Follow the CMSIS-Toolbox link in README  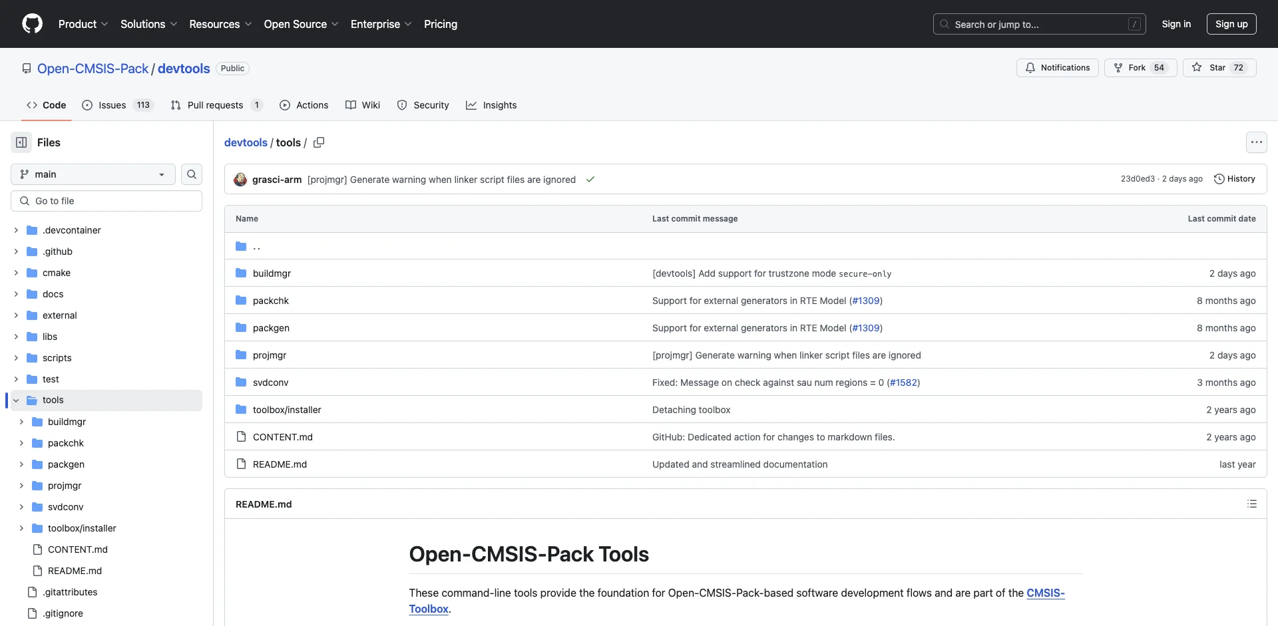point(1046,593)
